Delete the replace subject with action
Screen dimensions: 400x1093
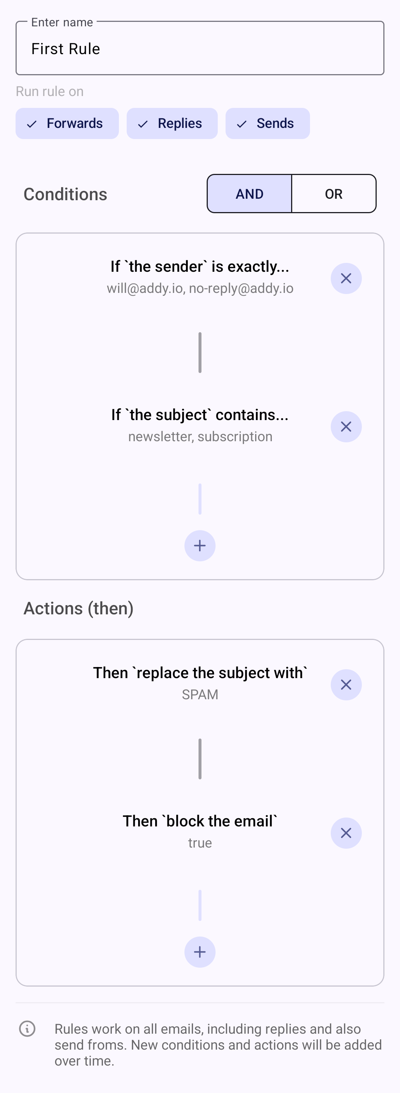346,684
